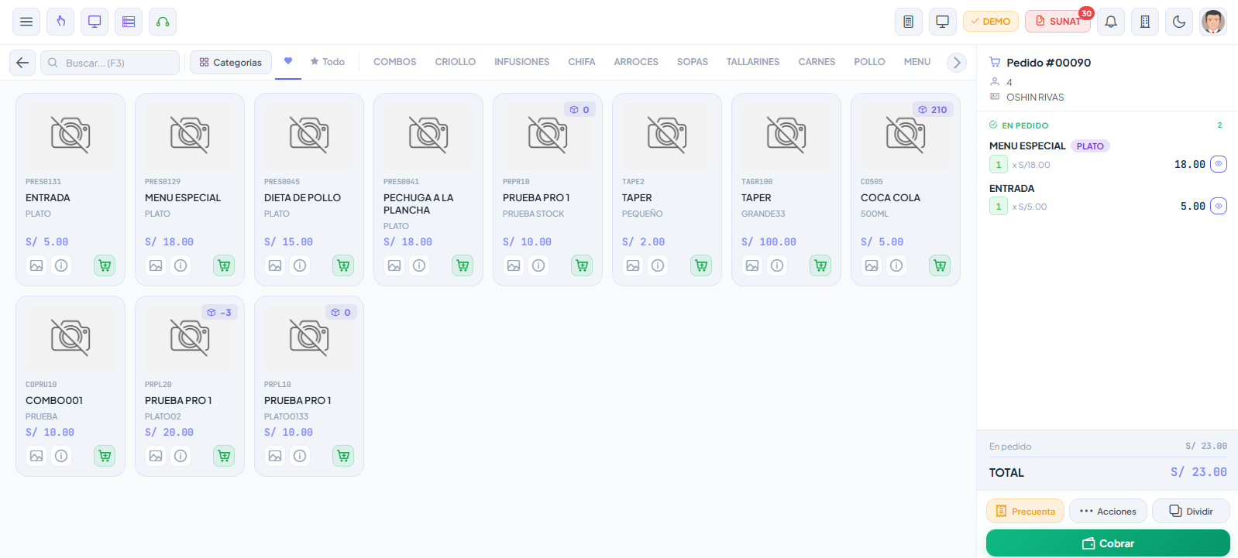This screenshot has width=1238, height=558.
Task: Click the Cobrar button
Action: tap(1108, 543)
